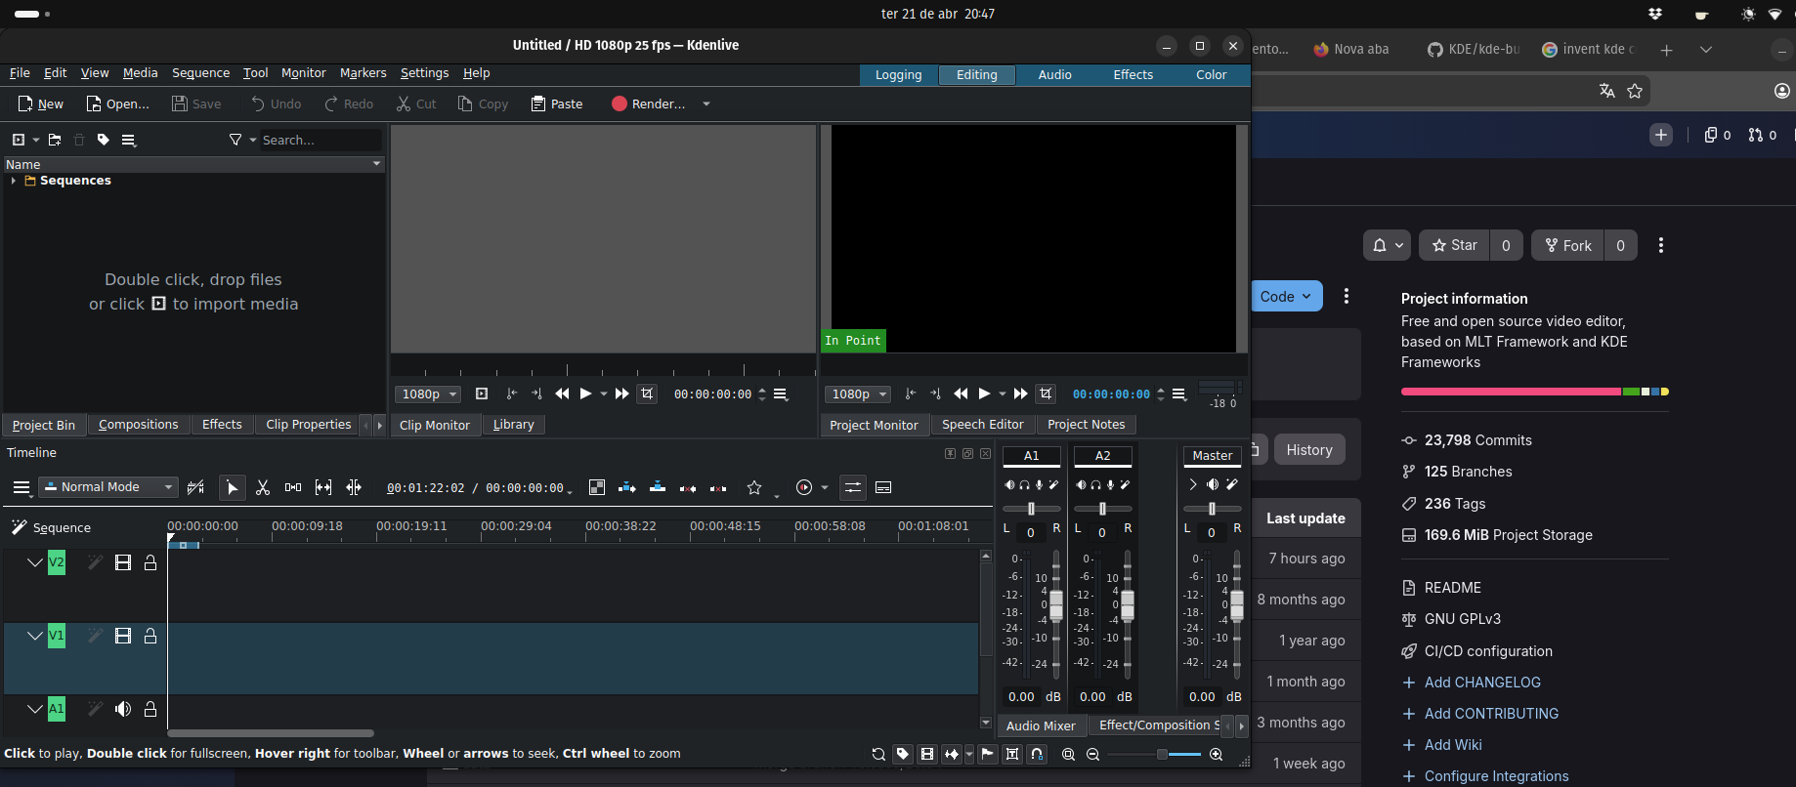The image size is (1796, 787).
Task: Switch to the Color workspace layout
Action: pyautogui.click(x=1211, y=75)
